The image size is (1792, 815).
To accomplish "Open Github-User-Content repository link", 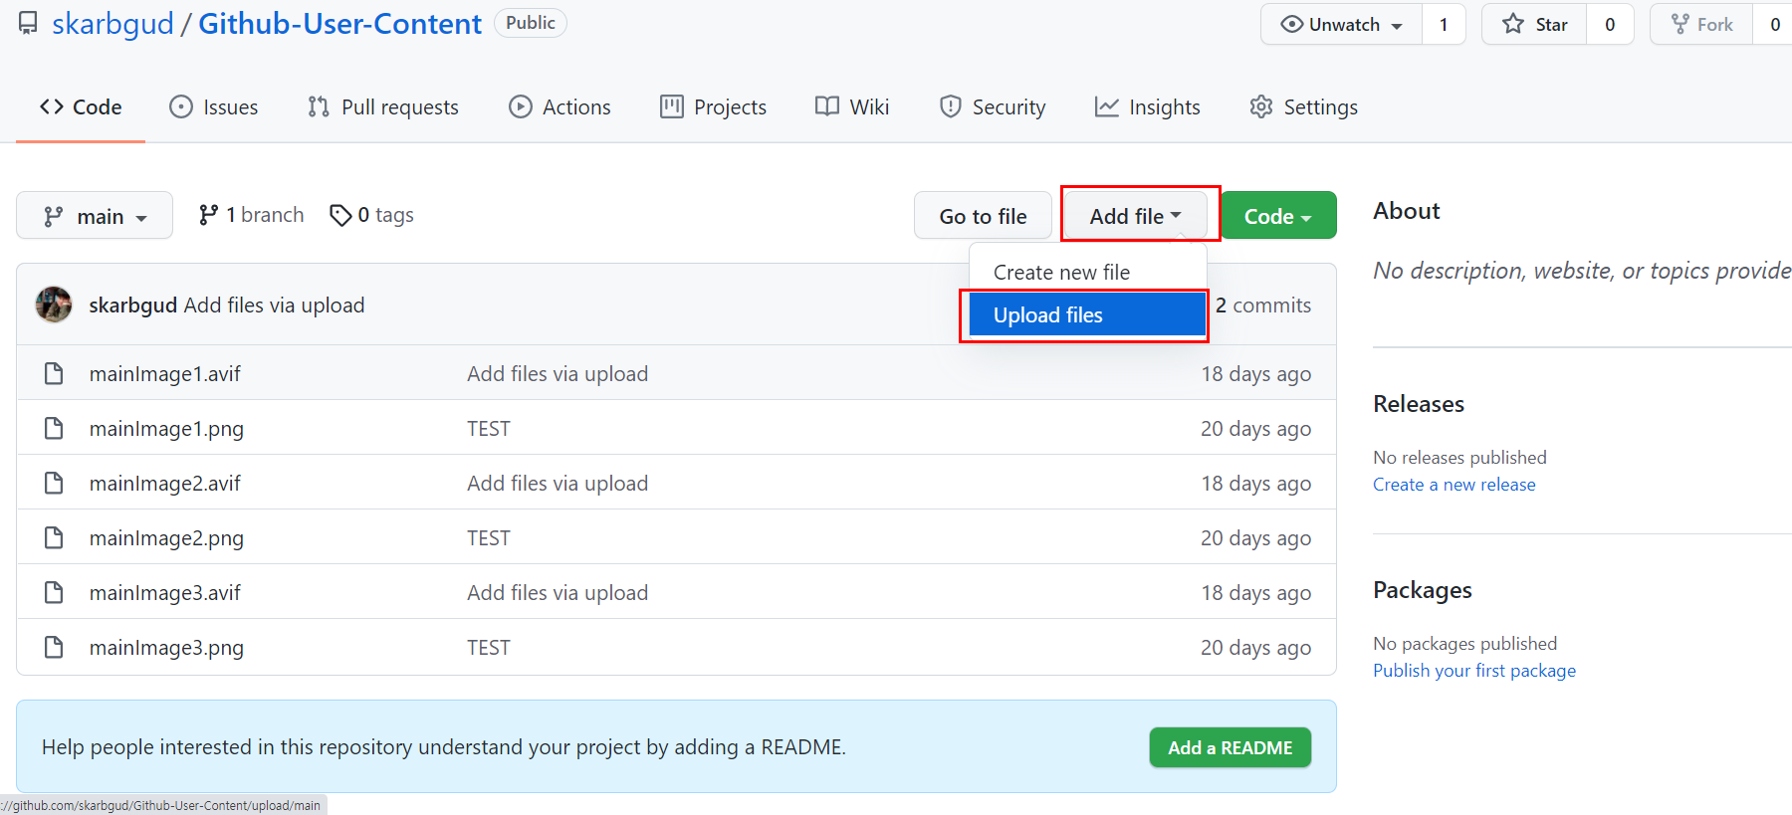I will point(339,23).
